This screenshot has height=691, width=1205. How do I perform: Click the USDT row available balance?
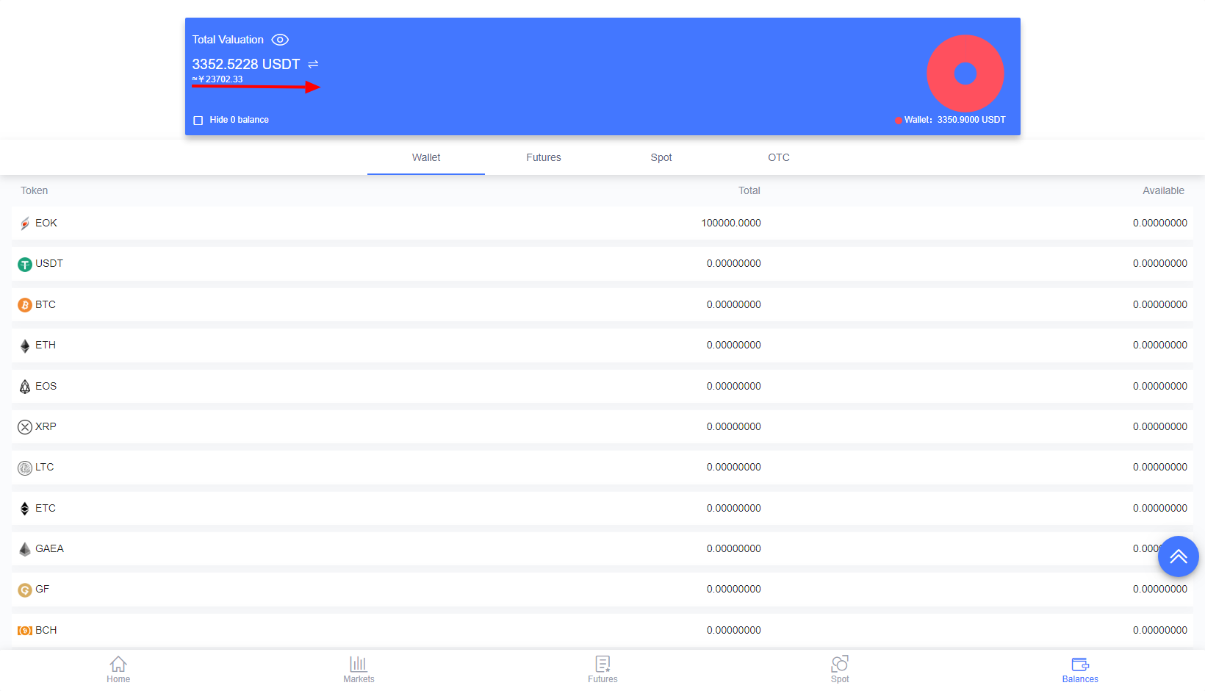(1160, 263)
